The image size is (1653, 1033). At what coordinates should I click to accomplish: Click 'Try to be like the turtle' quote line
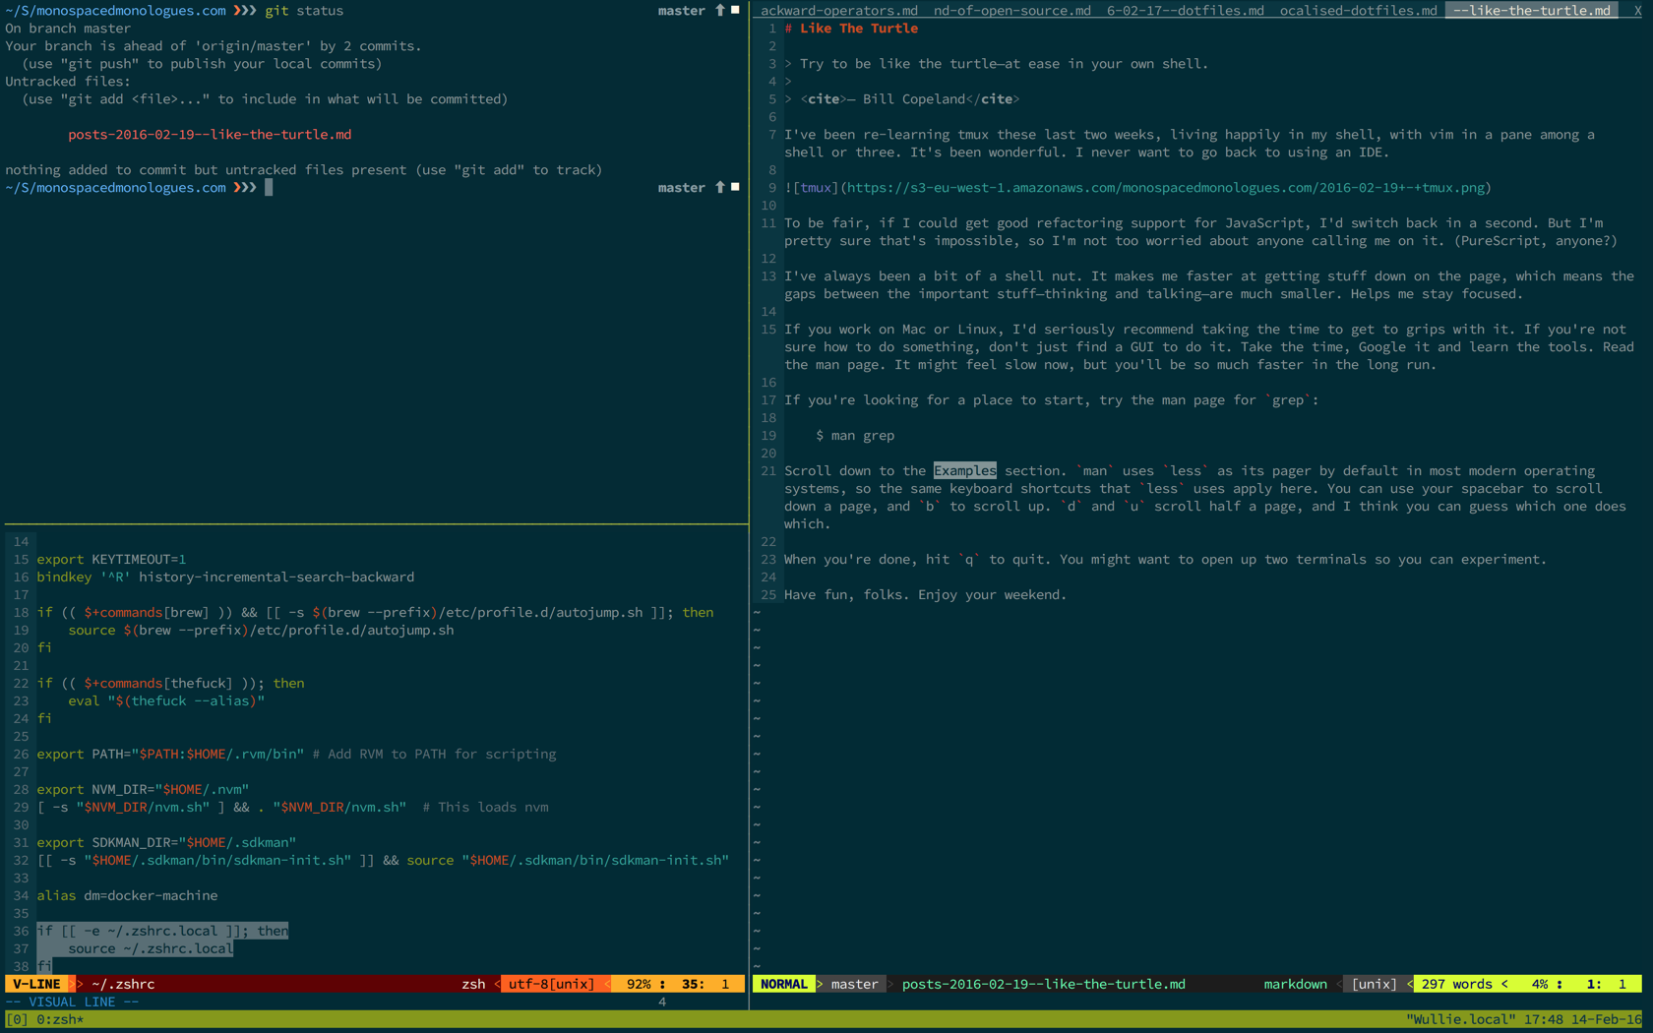click(996, 64)
